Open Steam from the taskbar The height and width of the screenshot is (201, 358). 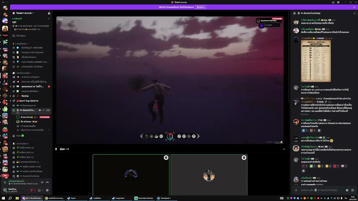[76, 198]
